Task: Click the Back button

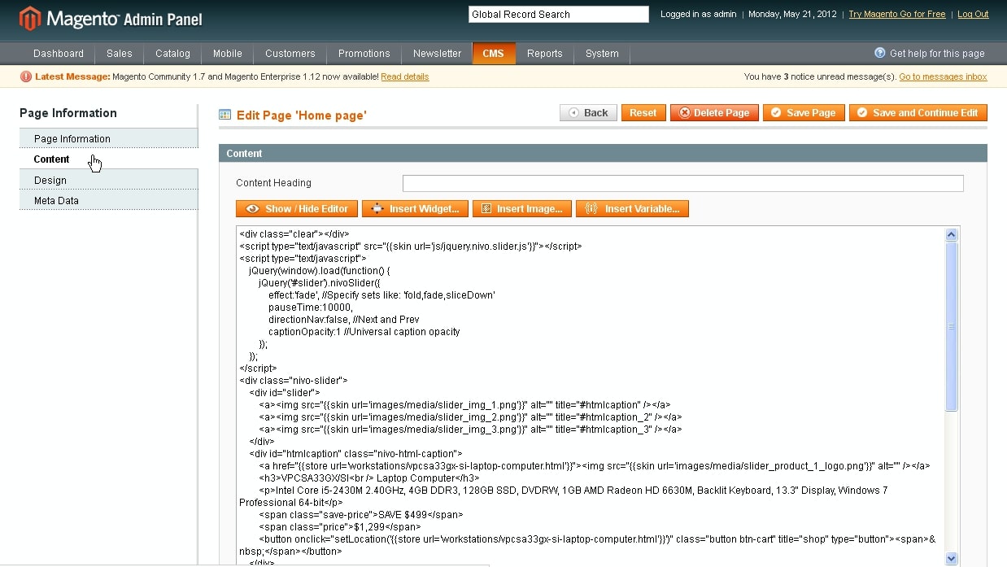Action: [588, 113]
